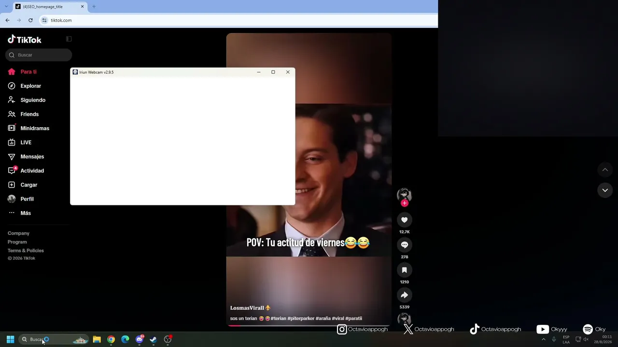Open the creator's avatar beside the video
This screenshot has width=618, height=347.
click(x=404, y=195)
